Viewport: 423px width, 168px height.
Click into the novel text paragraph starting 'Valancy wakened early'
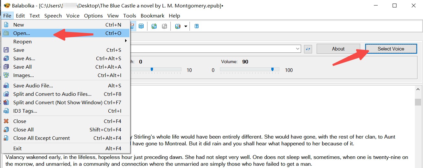coord(207,161)
